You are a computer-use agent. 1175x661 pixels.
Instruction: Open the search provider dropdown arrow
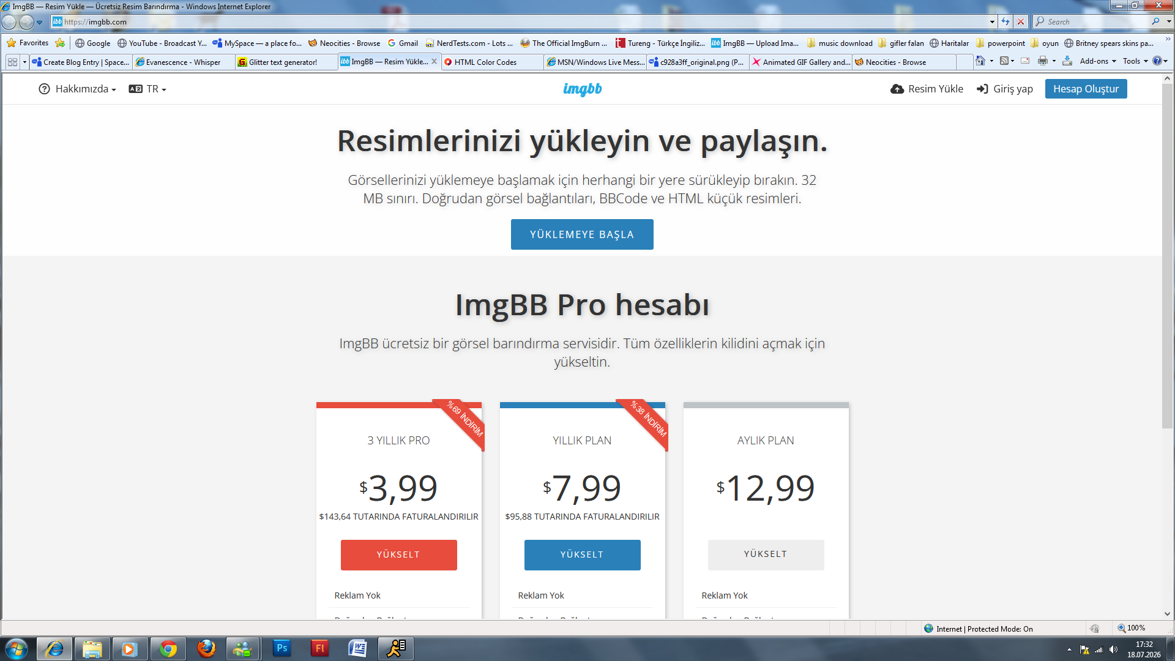click(x=1168, y=21)
